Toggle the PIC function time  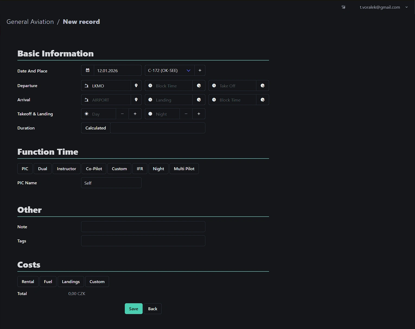pyautogui.click(x=25, y=169)
